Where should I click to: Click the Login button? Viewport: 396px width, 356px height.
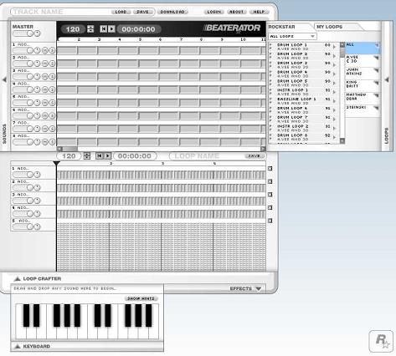(x=214, y=12)
